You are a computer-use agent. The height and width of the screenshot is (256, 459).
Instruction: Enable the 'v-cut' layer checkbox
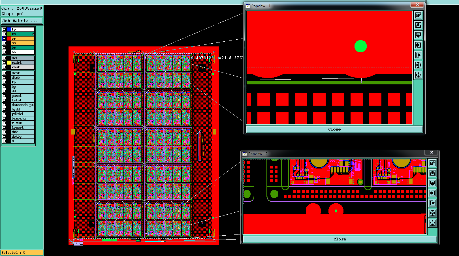tap(4, 123)
